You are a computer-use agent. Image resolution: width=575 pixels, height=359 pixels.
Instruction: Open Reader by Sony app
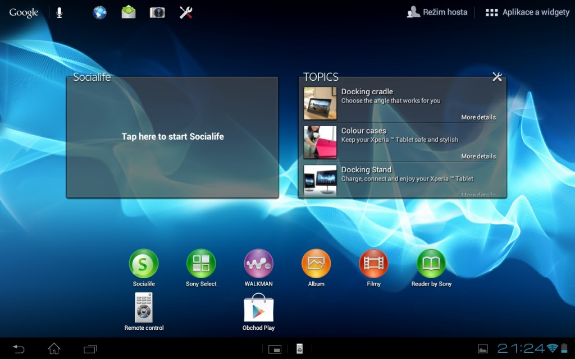coord(431,268)
